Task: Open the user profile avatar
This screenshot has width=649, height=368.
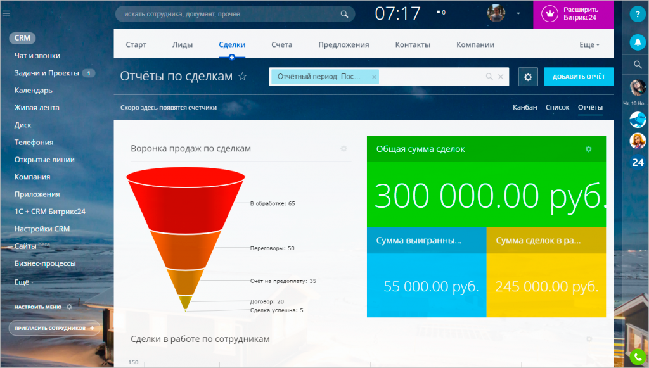Action: click(496, 13)
